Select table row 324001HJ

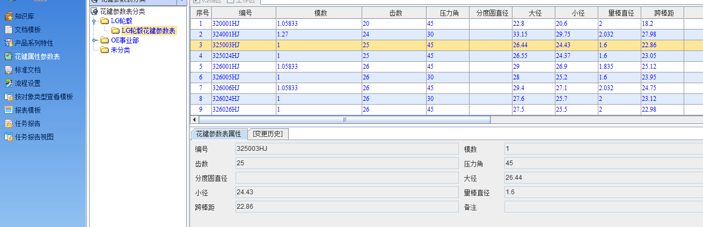[446, 34]
